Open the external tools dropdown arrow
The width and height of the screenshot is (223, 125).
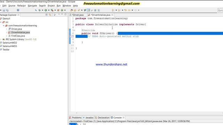(x=55, y=10)
